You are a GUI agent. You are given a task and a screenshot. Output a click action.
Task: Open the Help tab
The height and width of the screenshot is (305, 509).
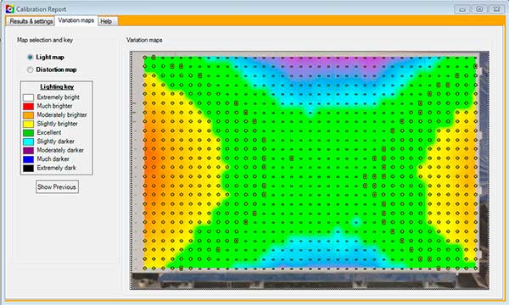(106, 21)
